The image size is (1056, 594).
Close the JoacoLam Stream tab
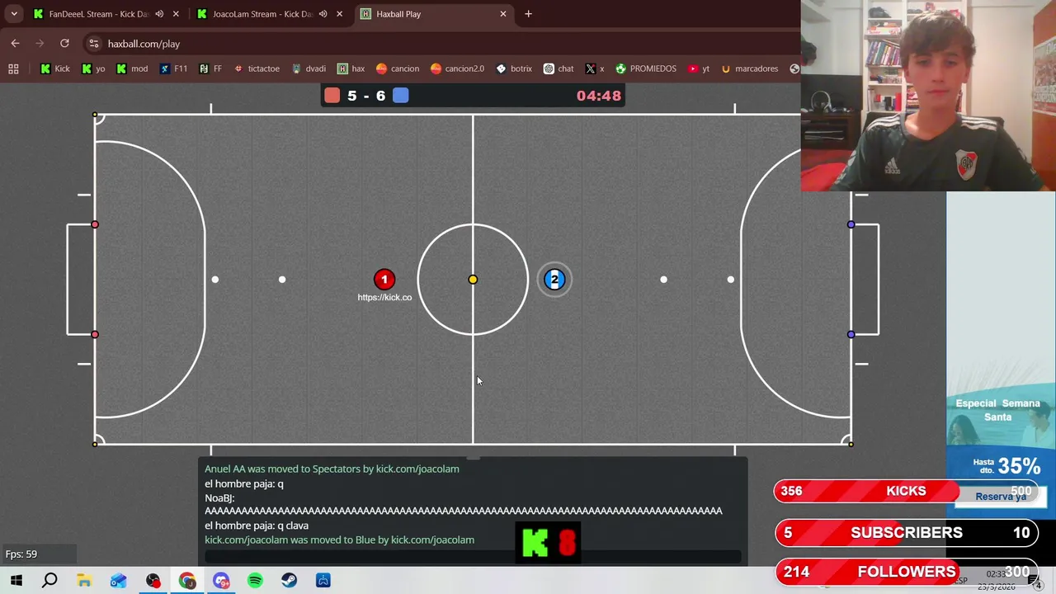tap(339, 14)
